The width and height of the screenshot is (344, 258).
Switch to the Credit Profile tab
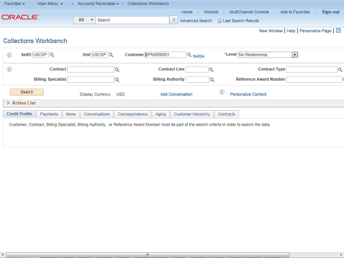point(19,114)
